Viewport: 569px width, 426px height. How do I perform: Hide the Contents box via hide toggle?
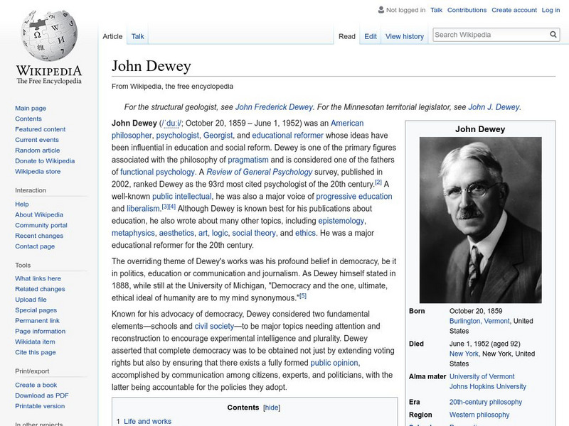click(x=272, y=408)
